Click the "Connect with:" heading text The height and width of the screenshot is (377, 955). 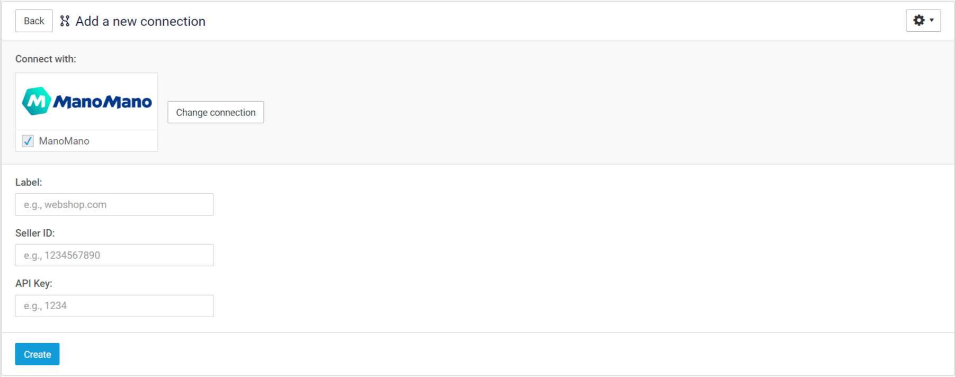coord(46,59)
